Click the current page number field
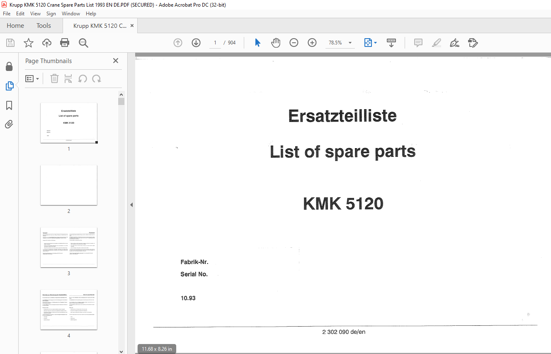The width and height of the screenshot is (551, 354). pos(215,43)
